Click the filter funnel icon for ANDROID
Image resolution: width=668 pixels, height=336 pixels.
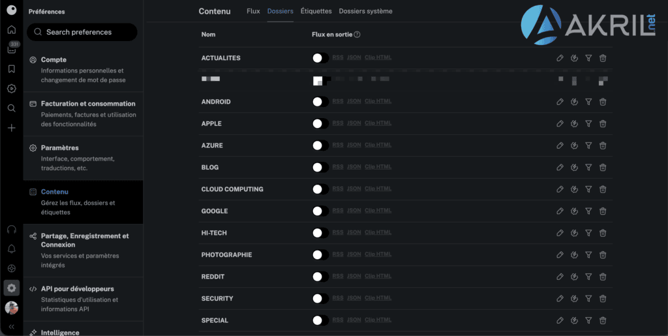click(x=588, y=102)
